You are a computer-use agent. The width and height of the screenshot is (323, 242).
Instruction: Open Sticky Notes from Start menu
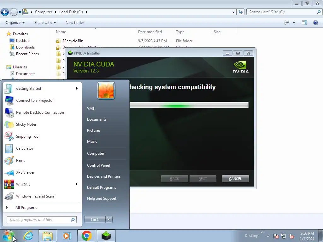tap(42, 124)
